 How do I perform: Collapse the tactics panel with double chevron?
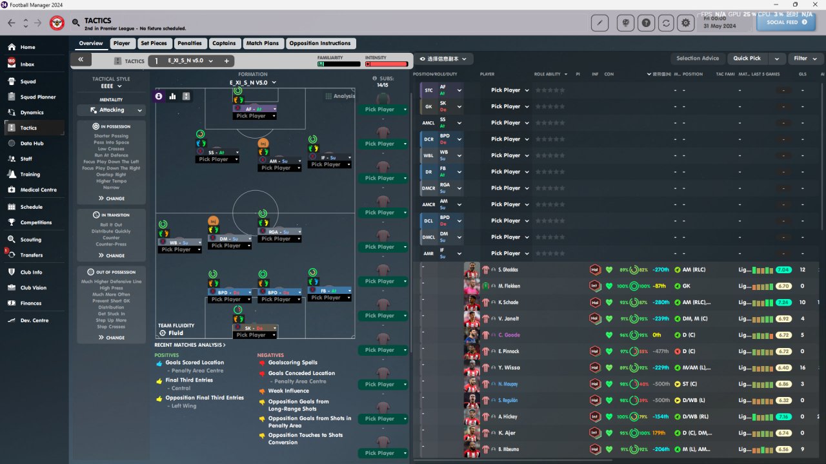point(81,59)
